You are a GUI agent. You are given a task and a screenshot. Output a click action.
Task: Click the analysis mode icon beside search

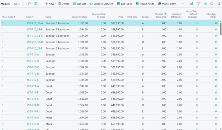point(36,4)
